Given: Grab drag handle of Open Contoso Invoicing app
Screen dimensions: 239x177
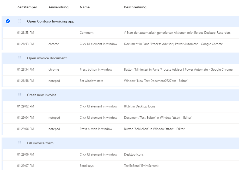Looking at the screenshot, I should point(20,21).
